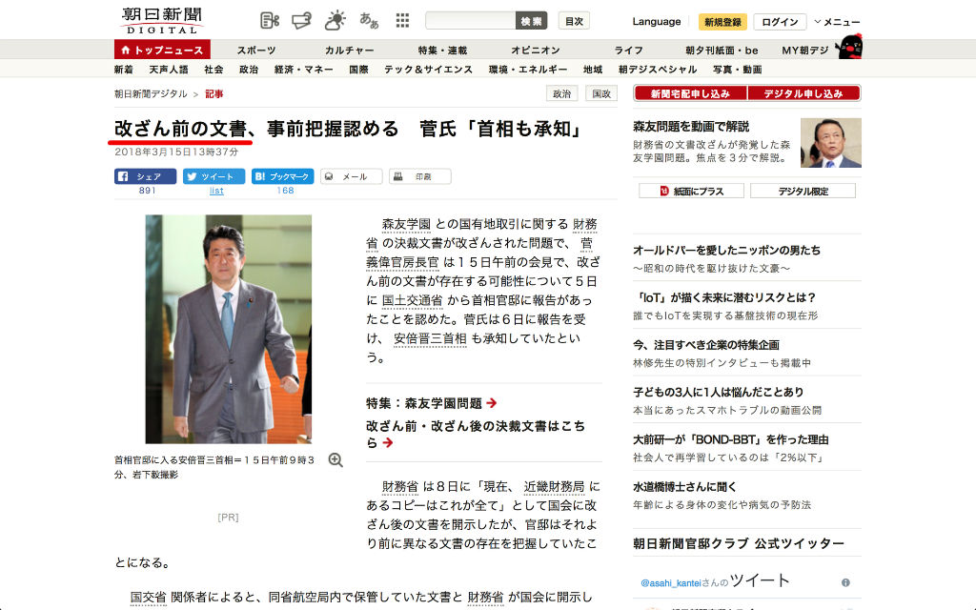Open the Abe article photo
This screenshot has height=610, width=976.
click(229, 329)
